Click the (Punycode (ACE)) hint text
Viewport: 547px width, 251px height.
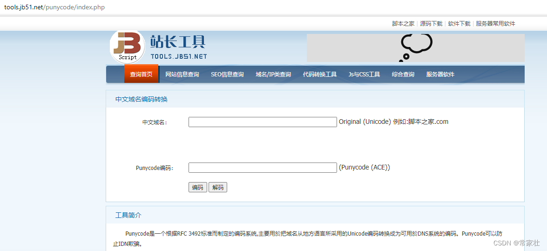tap(365, 167)
